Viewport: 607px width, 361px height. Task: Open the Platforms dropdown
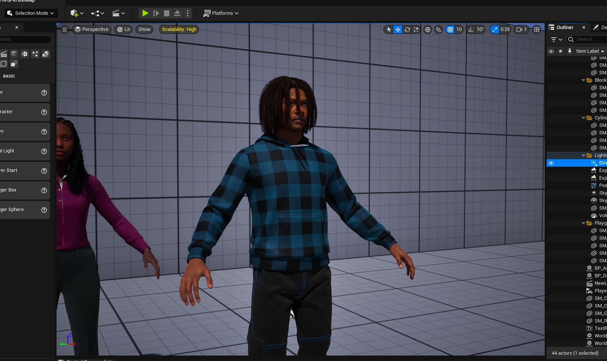pyautogui.click(x=221, y=13)
